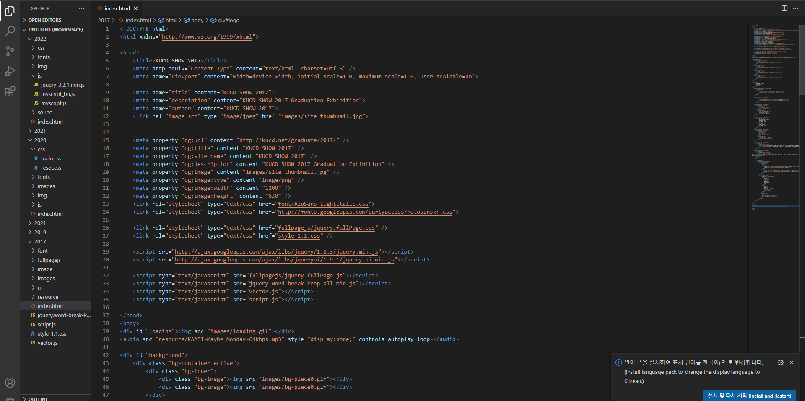The height and width of the screenshot is (401, 805).
Task: Open jquery-3.3.1.min.js file
Action: [x=56, y=85]
